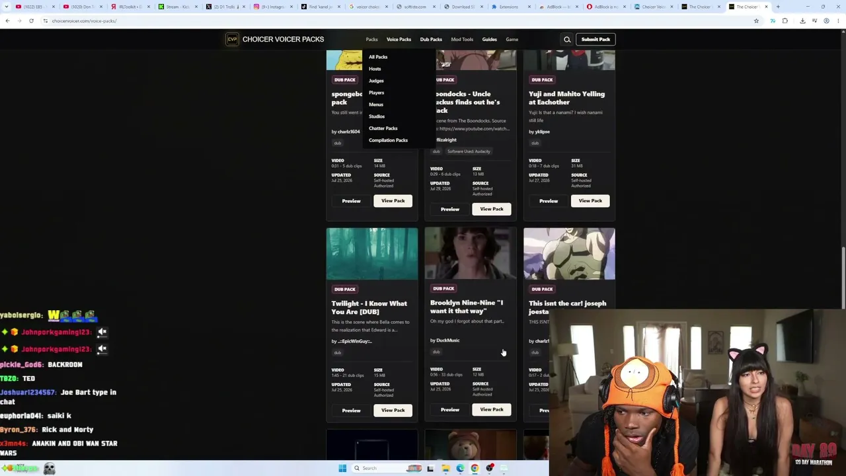Open the Voice Packs menu
The height and width of the screenshot is (476, 846).
point(399,40)
